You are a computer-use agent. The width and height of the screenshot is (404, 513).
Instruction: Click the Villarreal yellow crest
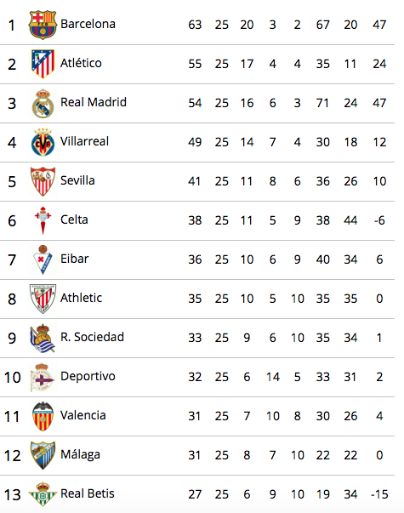[x=43, y=142]
